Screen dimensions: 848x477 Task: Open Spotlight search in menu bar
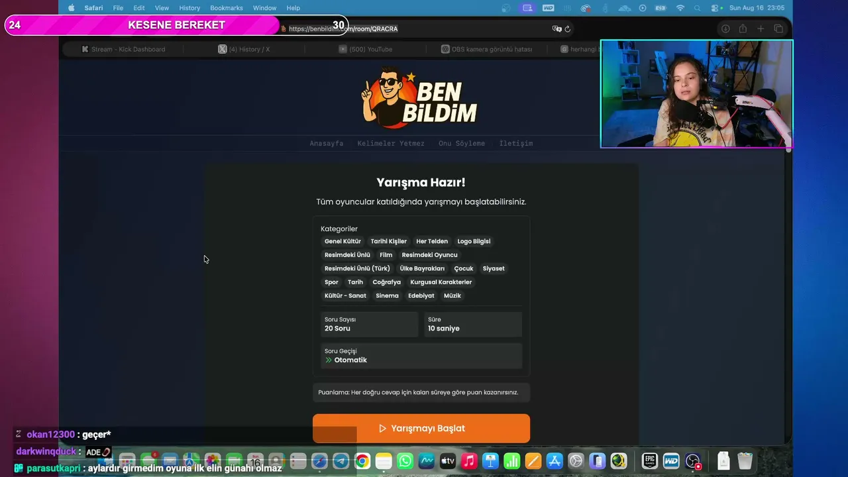(697, 8)
